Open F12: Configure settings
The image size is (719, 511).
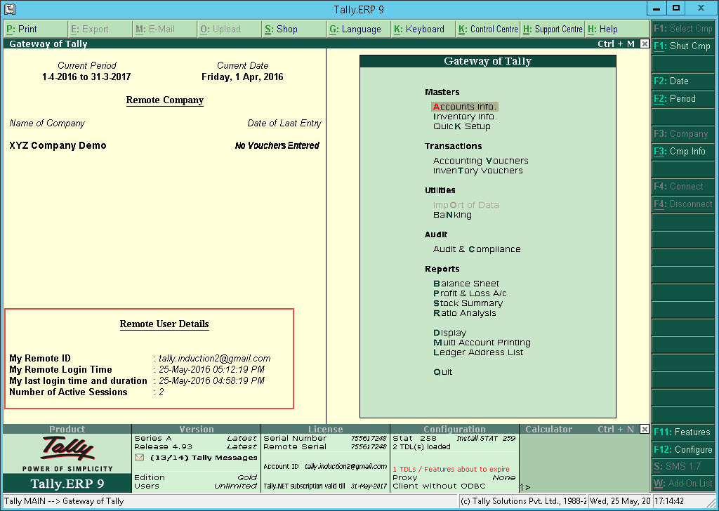[682, 449]
